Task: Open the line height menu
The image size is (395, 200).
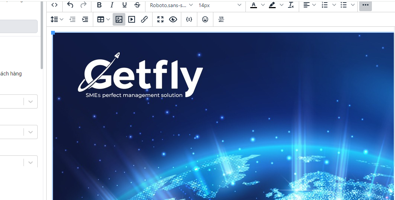Action: tap(57, 19)
